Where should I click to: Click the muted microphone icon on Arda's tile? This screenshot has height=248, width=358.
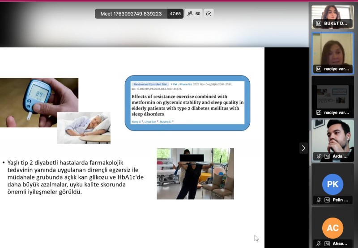(x=319, y=156)
